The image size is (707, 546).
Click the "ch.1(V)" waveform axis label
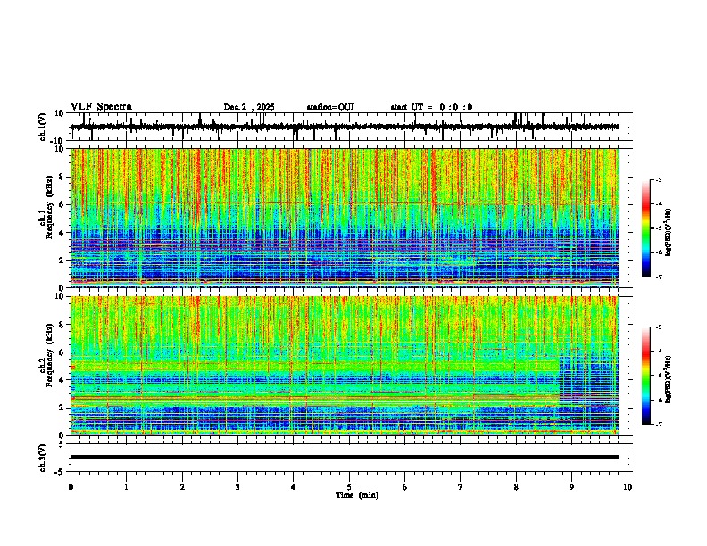point(43,127)
